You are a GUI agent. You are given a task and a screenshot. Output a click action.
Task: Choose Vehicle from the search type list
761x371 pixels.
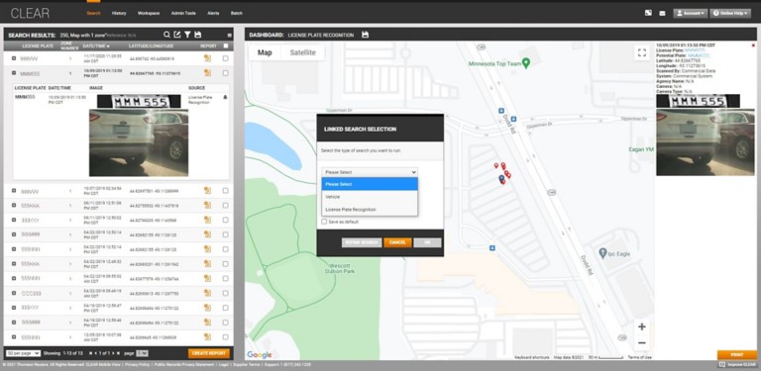[x=370, y=197]
